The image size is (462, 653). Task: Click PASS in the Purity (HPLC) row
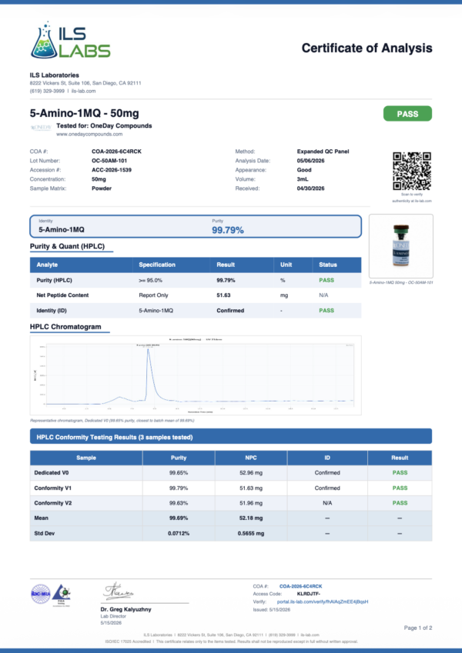326,280
